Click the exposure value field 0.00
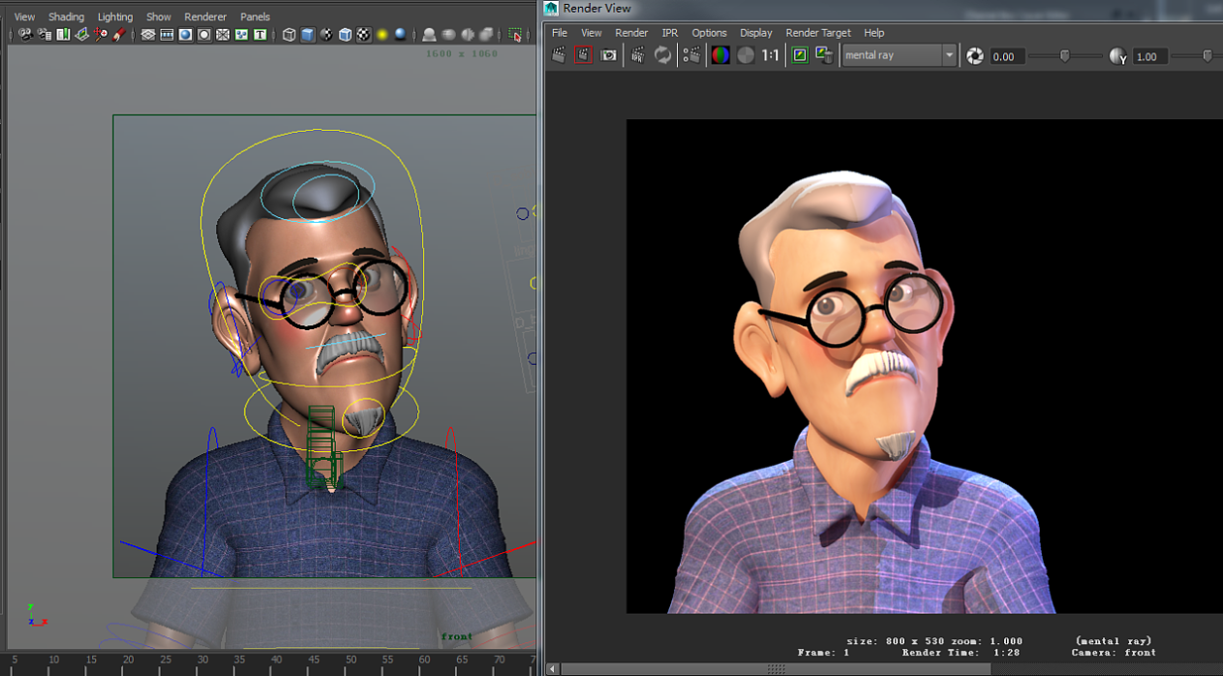Image resolution: width=1223 pixels, height=676 pixels. pos(1008,56)
